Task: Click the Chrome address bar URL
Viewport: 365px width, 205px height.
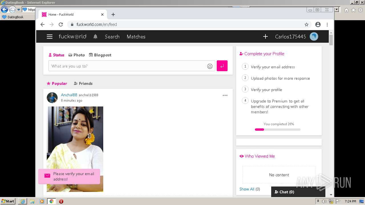Action: coord(97,24)
